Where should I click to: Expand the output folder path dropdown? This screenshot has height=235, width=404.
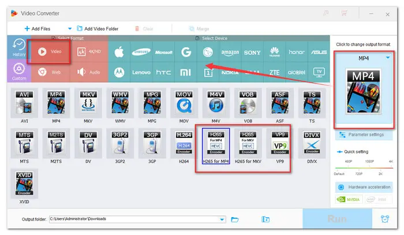pyautogui.click(x=222, y=219)
